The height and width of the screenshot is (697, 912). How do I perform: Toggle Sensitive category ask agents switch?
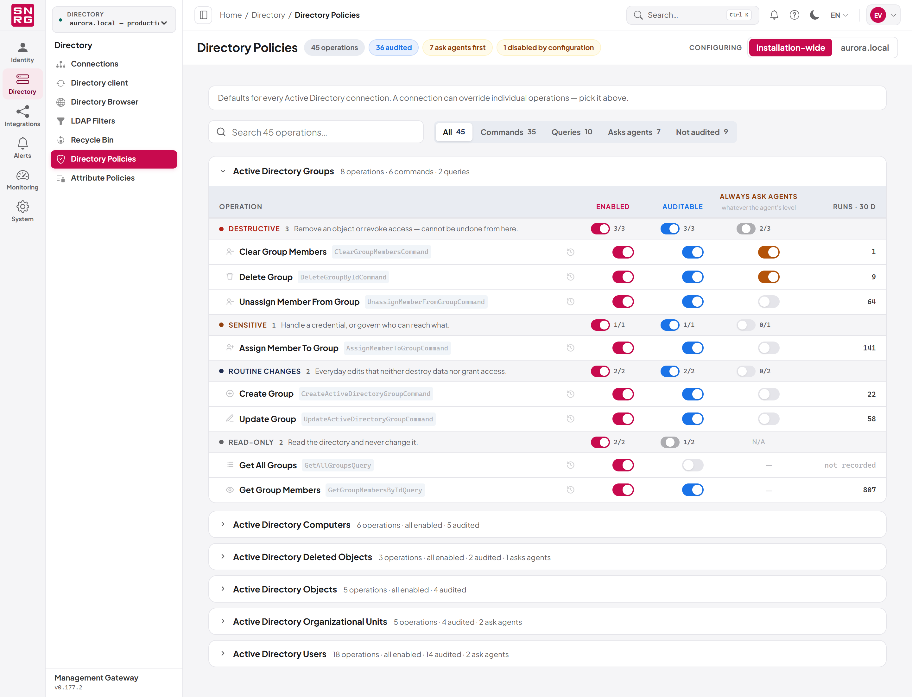[746, 325]
